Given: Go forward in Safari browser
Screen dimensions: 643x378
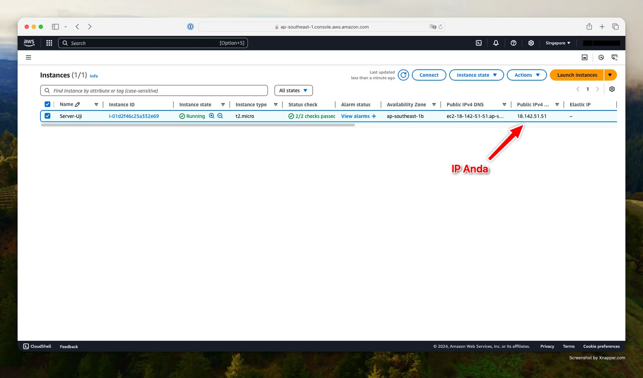Looking at the screenshot, I should (x=90, y=27).
